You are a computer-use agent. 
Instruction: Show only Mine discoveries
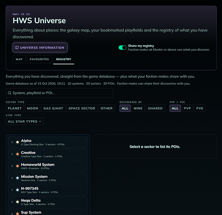tap(138, 108)
